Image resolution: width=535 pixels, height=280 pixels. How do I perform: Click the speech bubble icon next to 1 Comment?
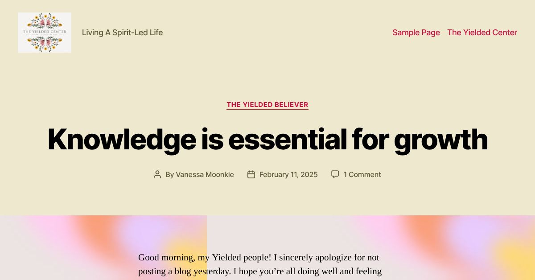(x=335, y=174)
